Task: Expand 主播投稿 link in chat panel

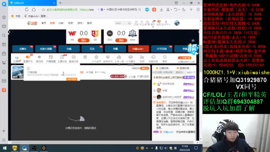Action: click(x=163, y=68)
